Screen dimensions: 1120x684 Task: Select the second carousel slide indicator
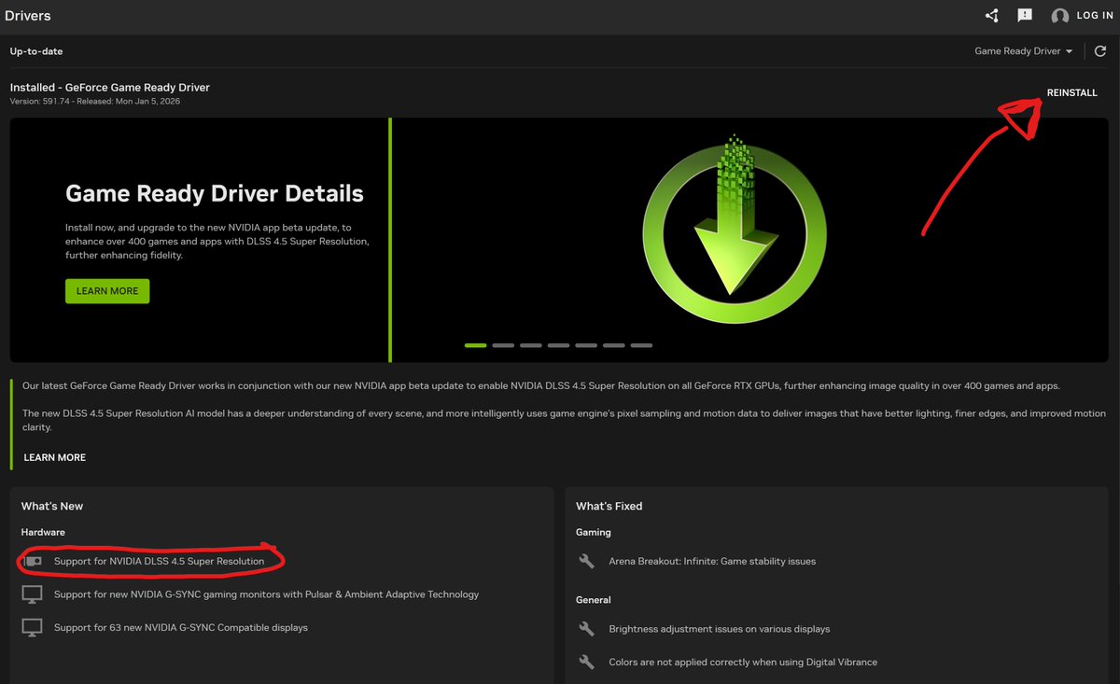pos(503,345)
